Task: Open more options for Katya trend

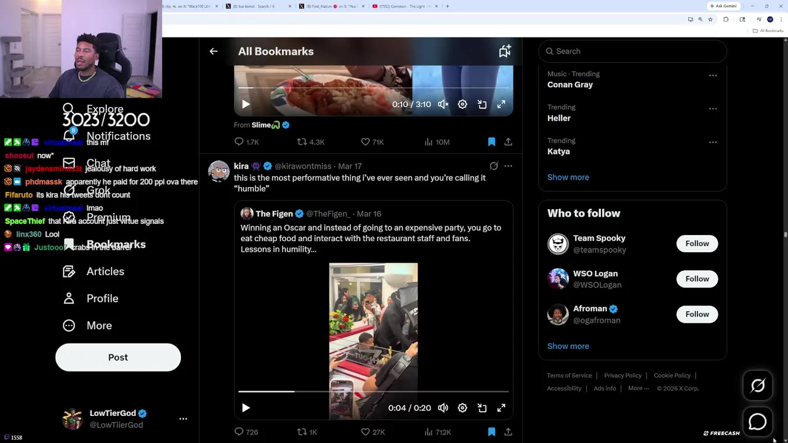Action: (713, 142)
